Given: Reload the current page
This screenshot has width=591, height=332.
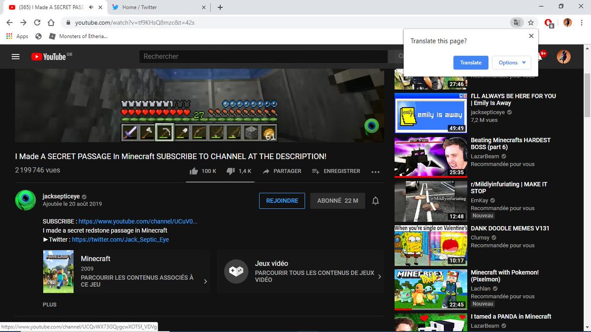Looking at the screenshot, I should (37, 23).
